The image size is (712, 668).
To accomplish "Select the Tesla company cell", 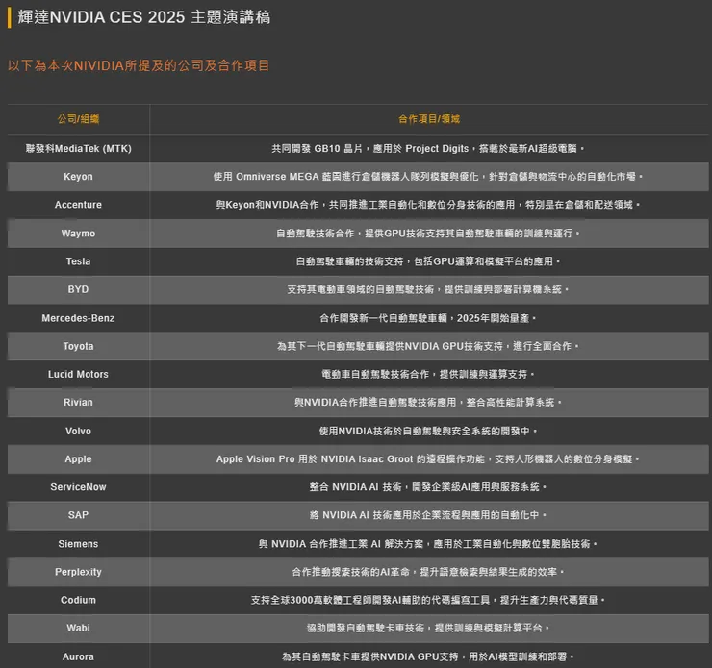I will (x=78, y=261).
